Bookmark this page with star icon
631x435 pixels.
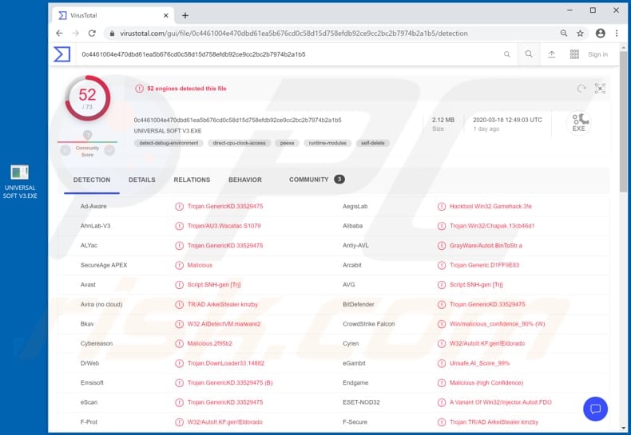coord(580,34)
